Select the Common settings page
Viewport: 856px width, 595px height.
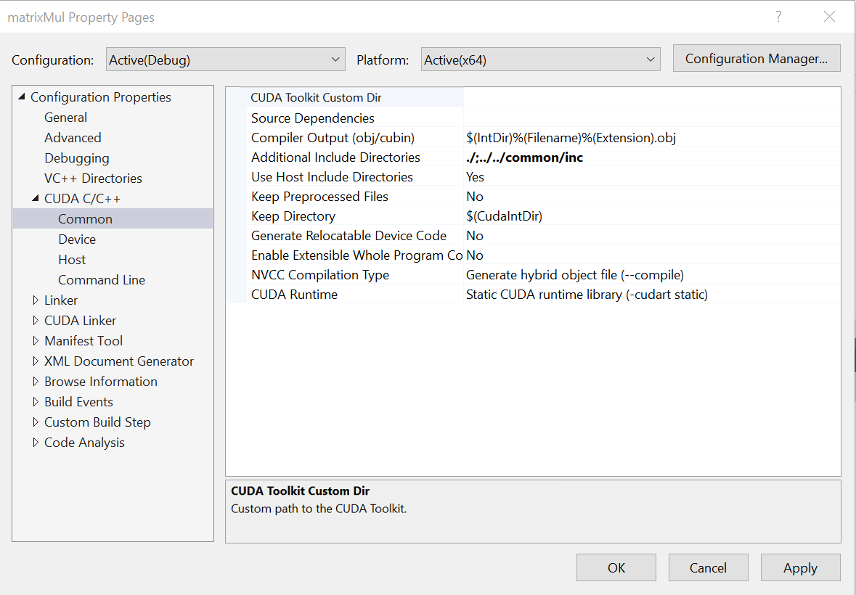click(x=85, y=218)
